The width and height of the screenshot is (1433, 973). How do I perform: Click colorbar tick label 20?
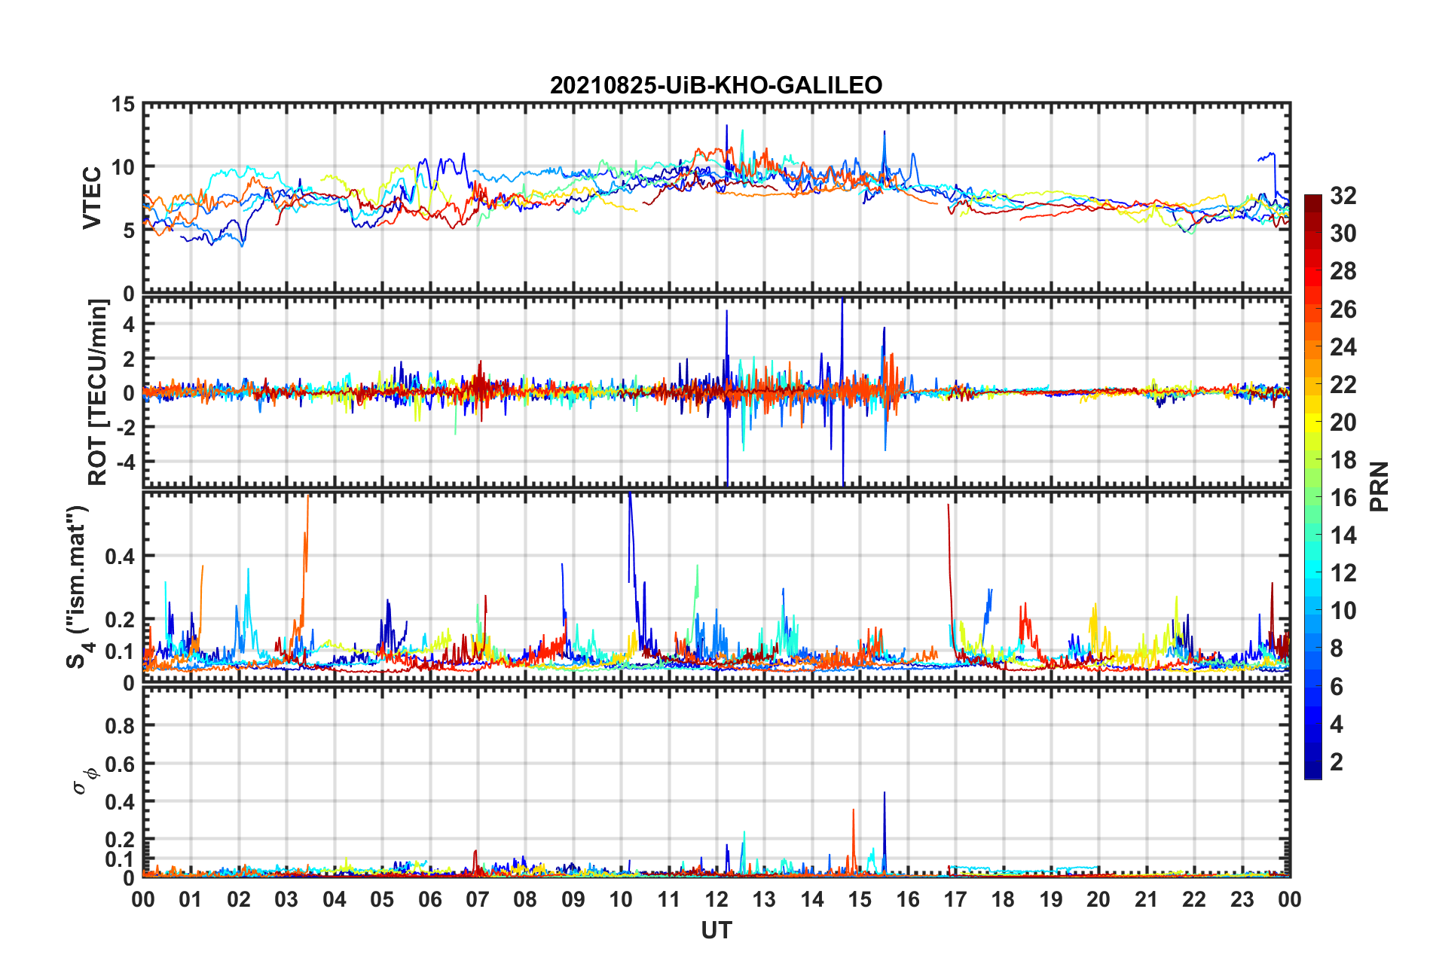(x=1343, y=422)
